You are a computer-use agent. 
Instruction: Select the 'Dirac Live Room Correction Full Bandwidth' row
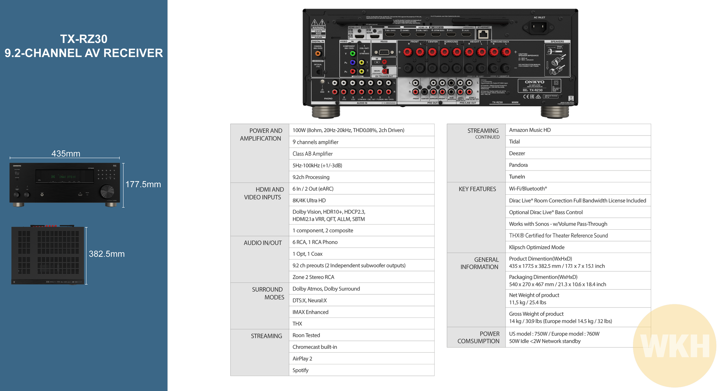pyautogui.click(x=578, y=200)
